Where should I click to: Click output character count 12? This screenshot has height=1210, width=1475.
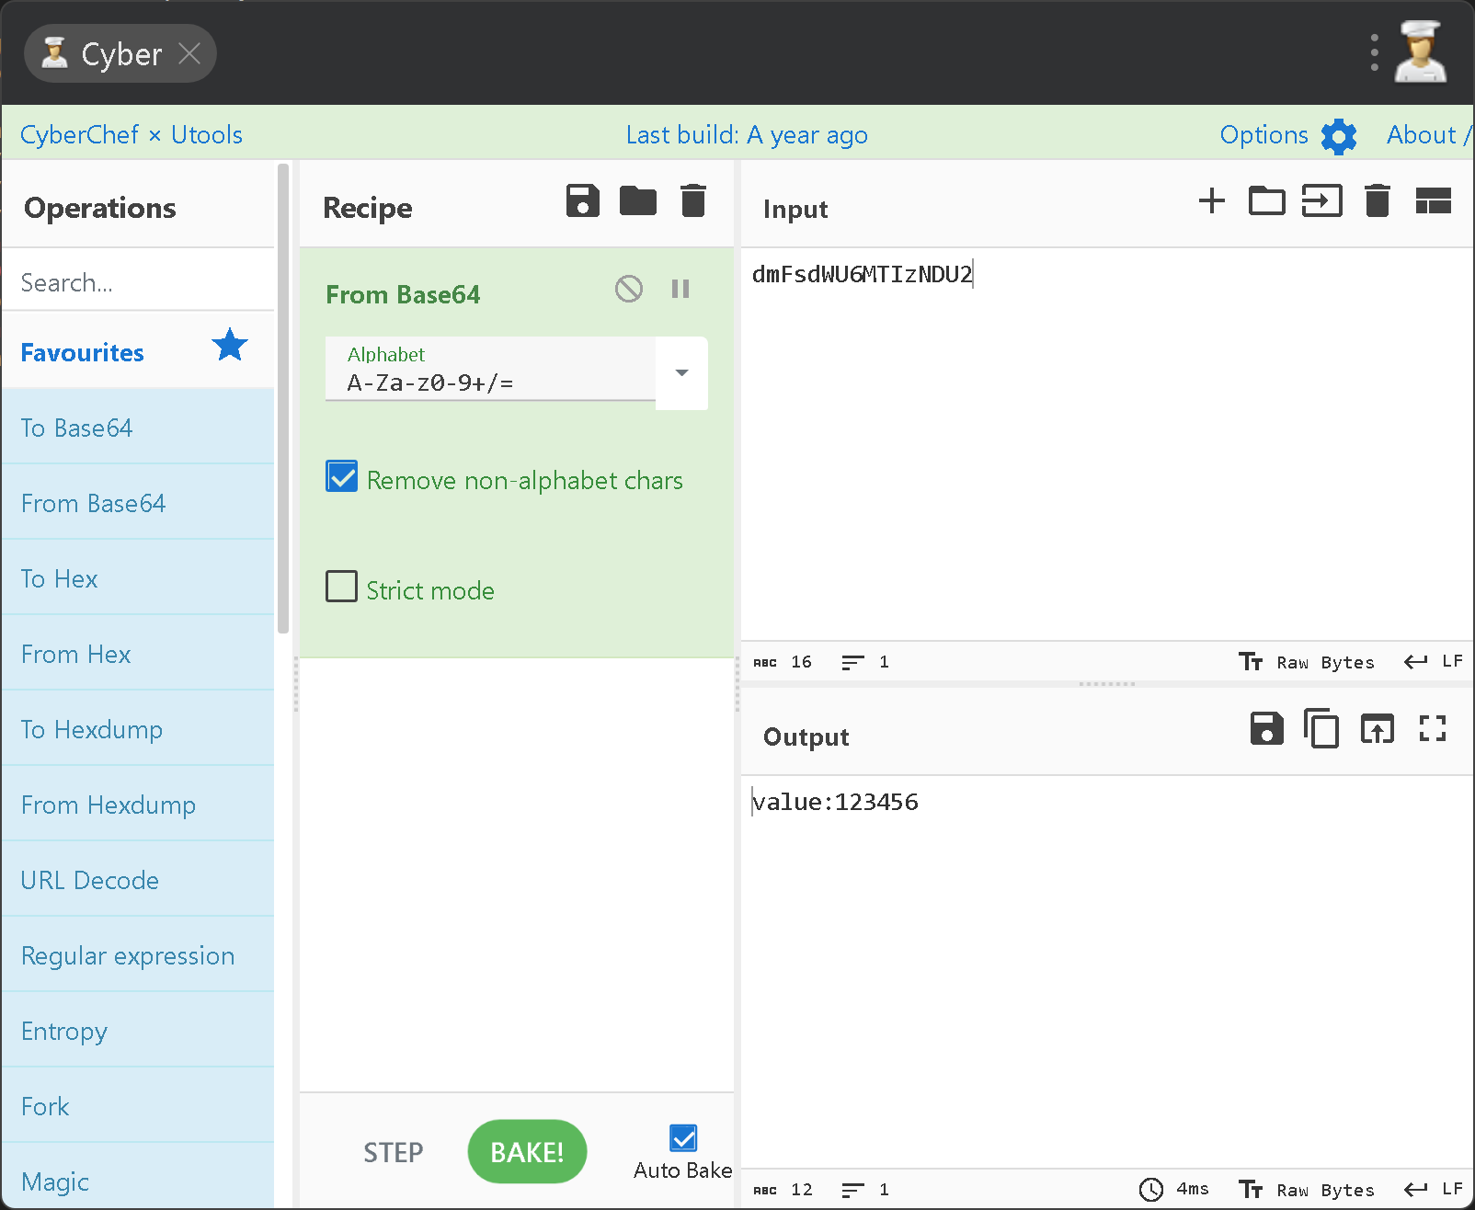[783, 1190]
